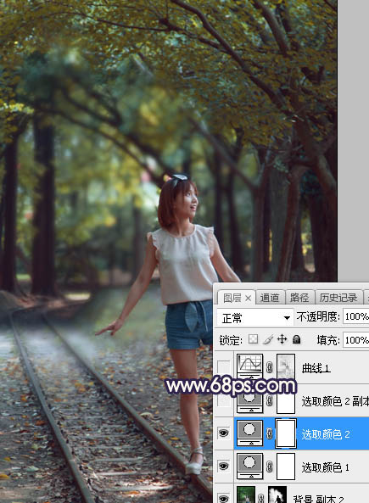The width and height of the screenshot is (369, 503).
Task: Select the 曲线 1 curves adjustment thumbnail
Action: pyautogui.click(x=249, y=366)
